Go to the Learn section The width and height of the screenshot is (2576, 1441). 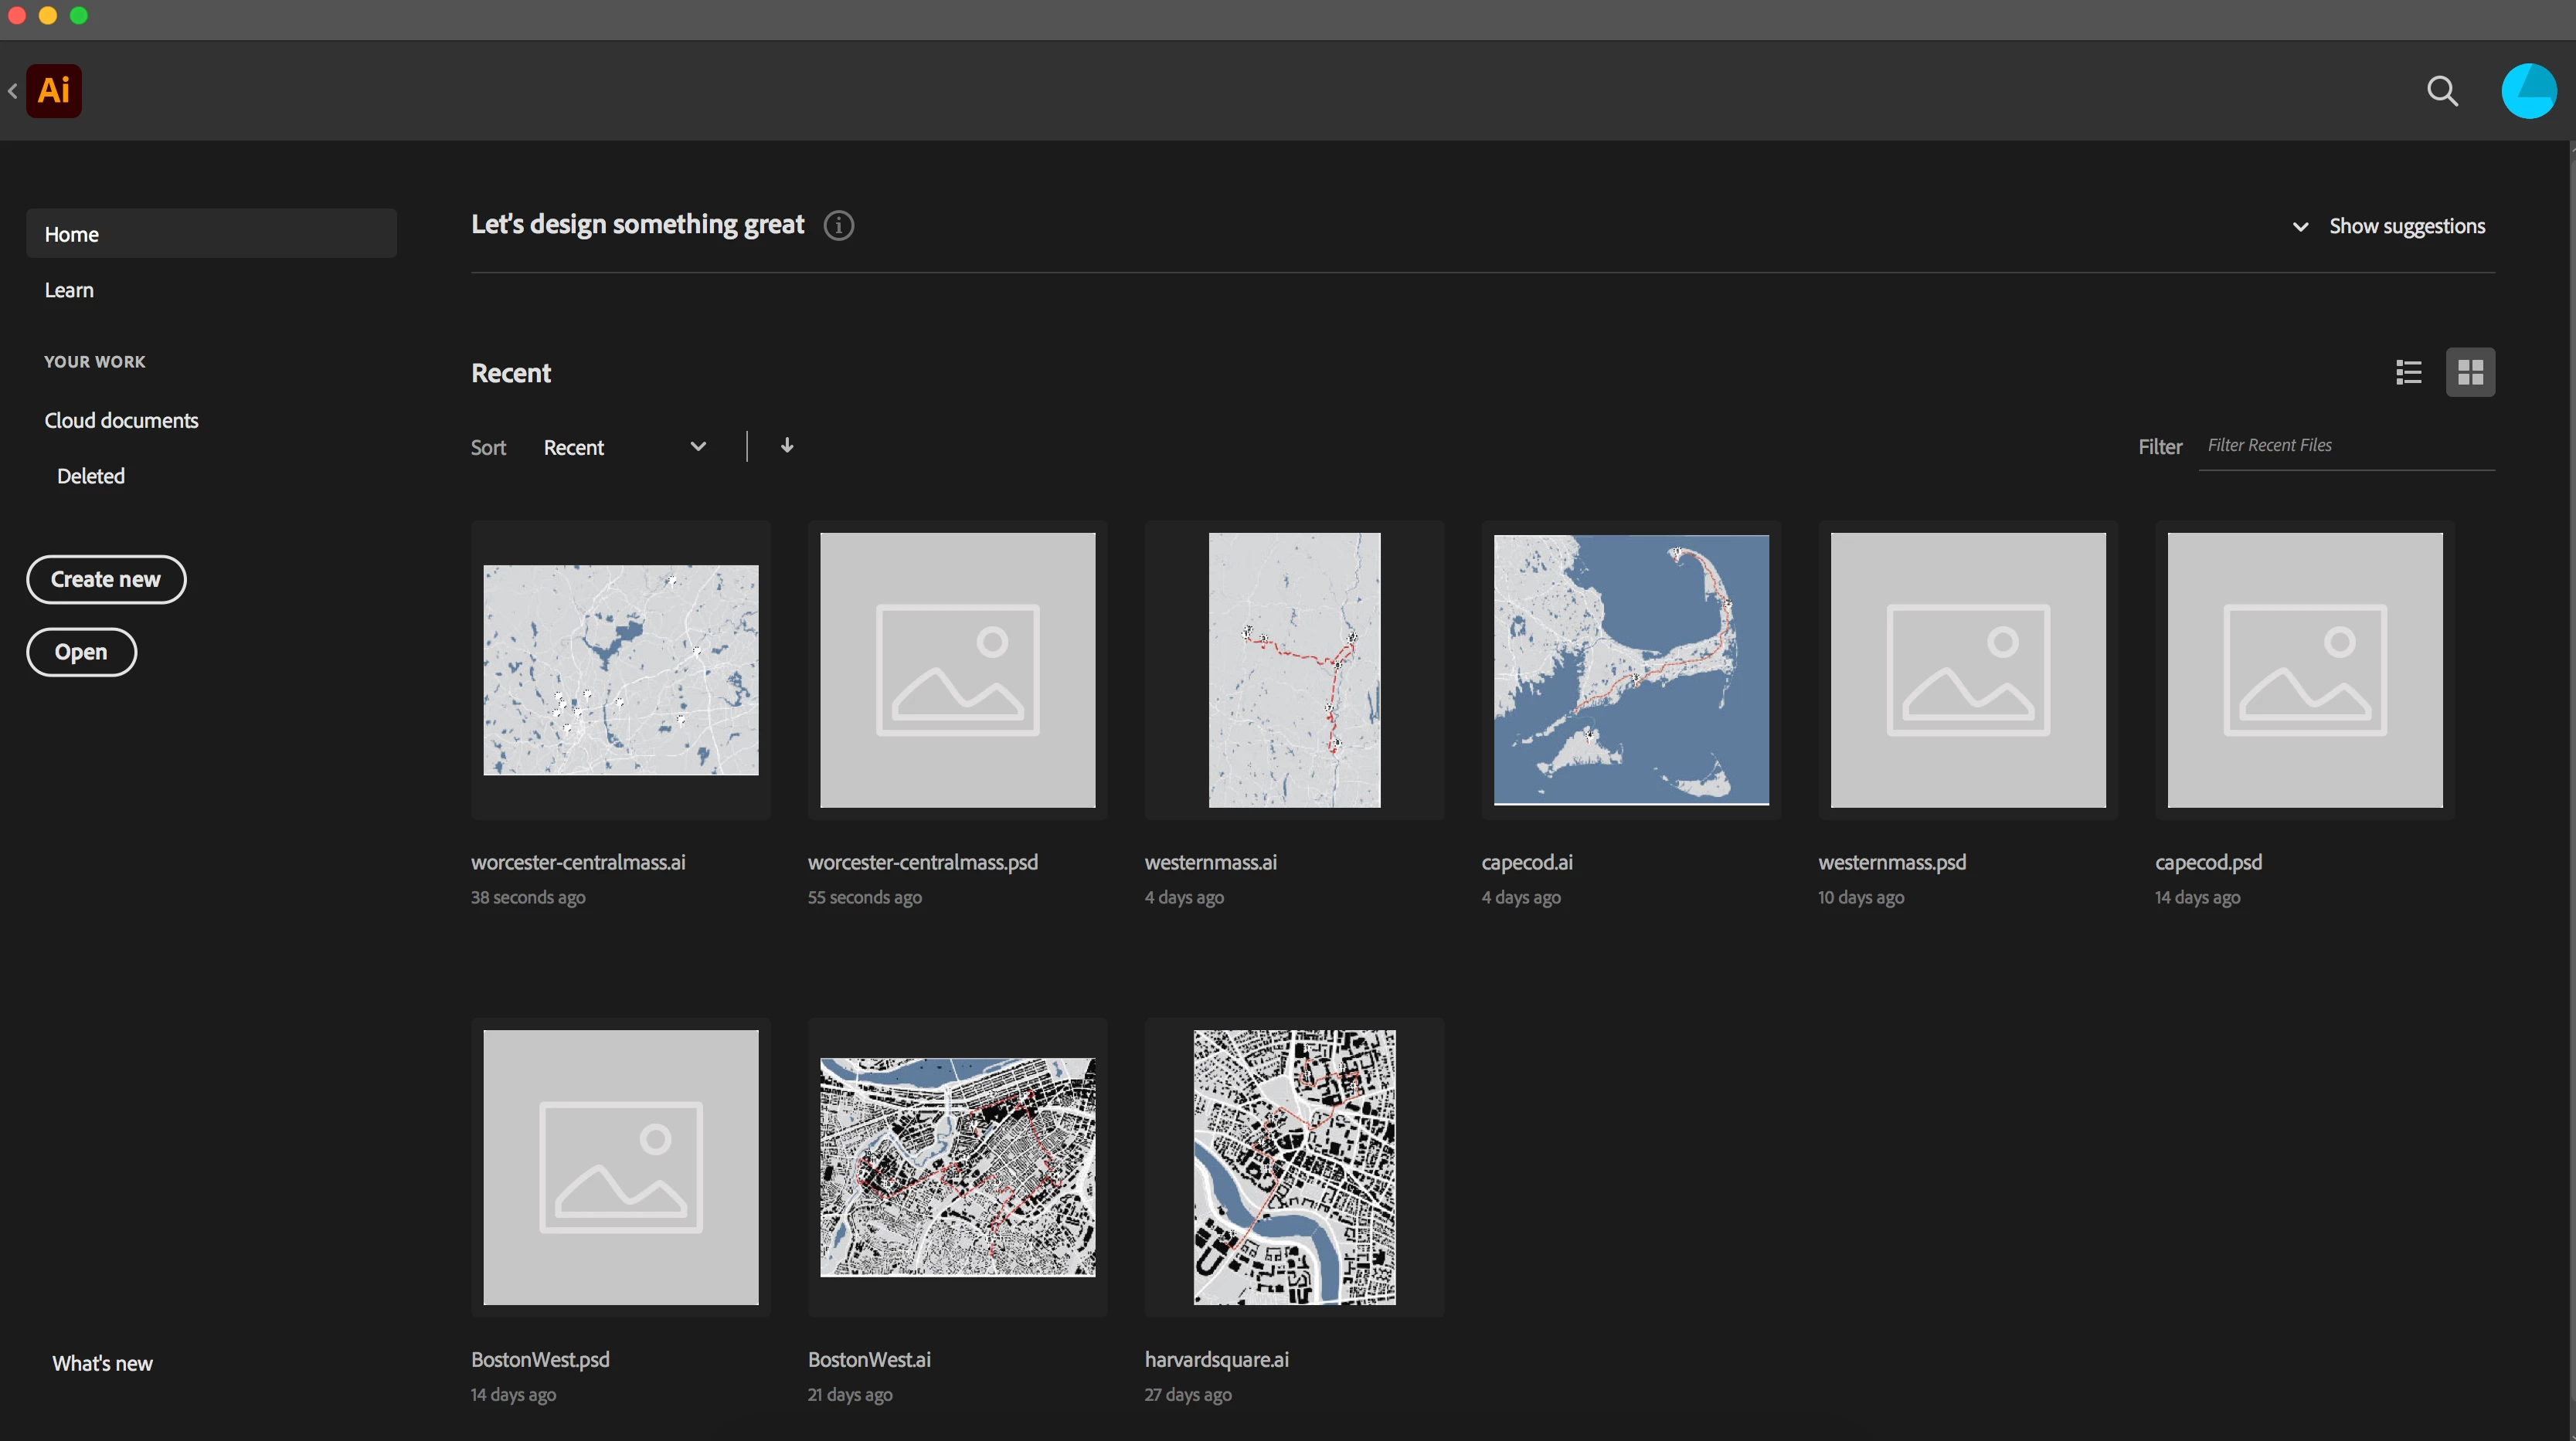point(69,290)
